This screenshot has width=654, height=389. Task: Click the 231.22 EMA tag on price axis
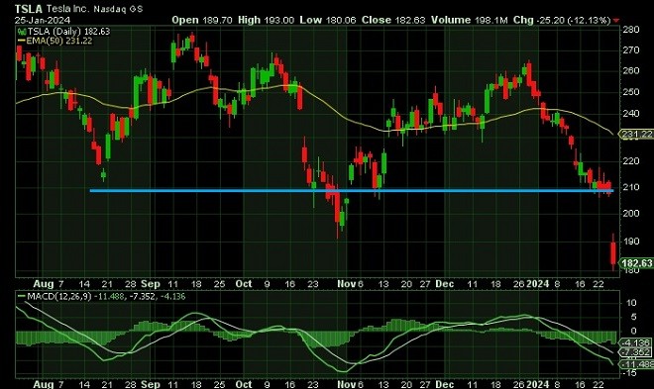[637, 134]
